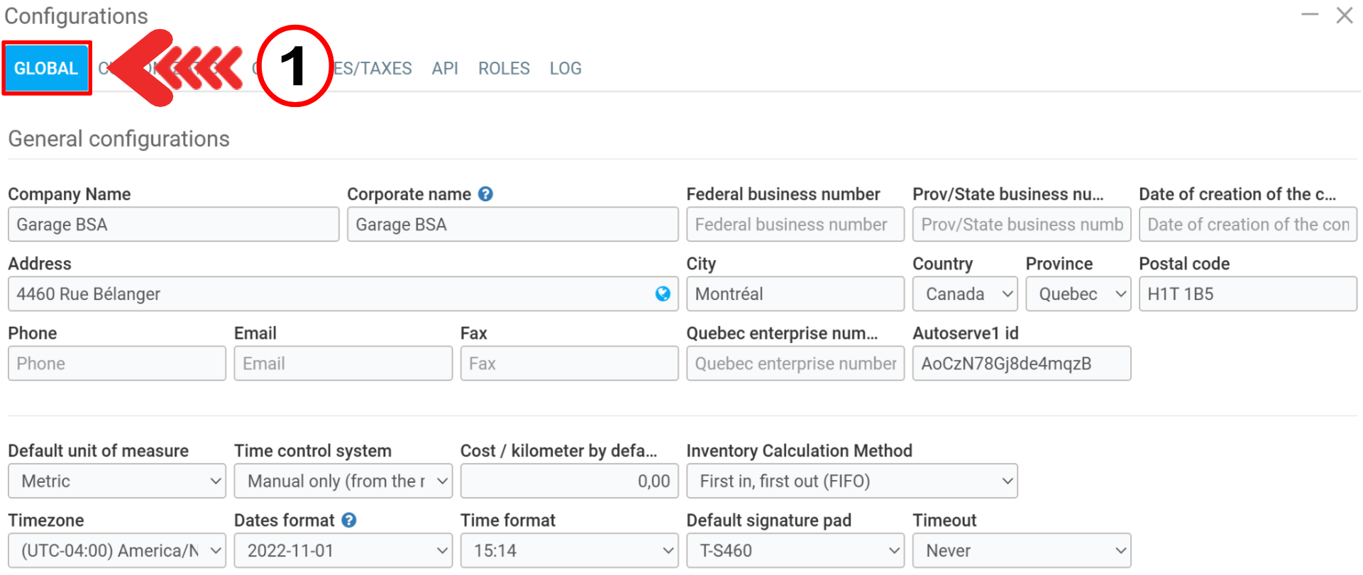The image size is (1363, 575).
Task: Click the Federal business number field
Action: (795, 225)
